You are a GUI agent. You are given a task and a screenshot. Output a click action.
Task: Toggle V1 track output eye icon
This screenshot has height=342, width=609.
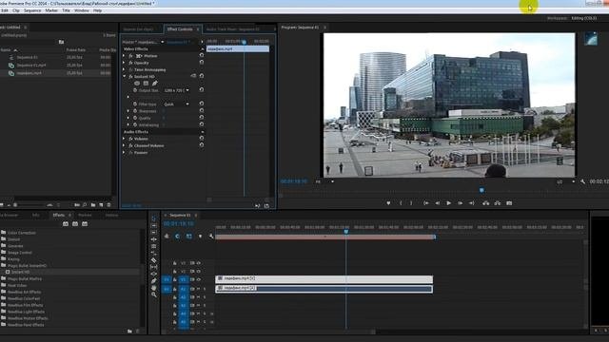pyautogui.click(x=199, y=279)
